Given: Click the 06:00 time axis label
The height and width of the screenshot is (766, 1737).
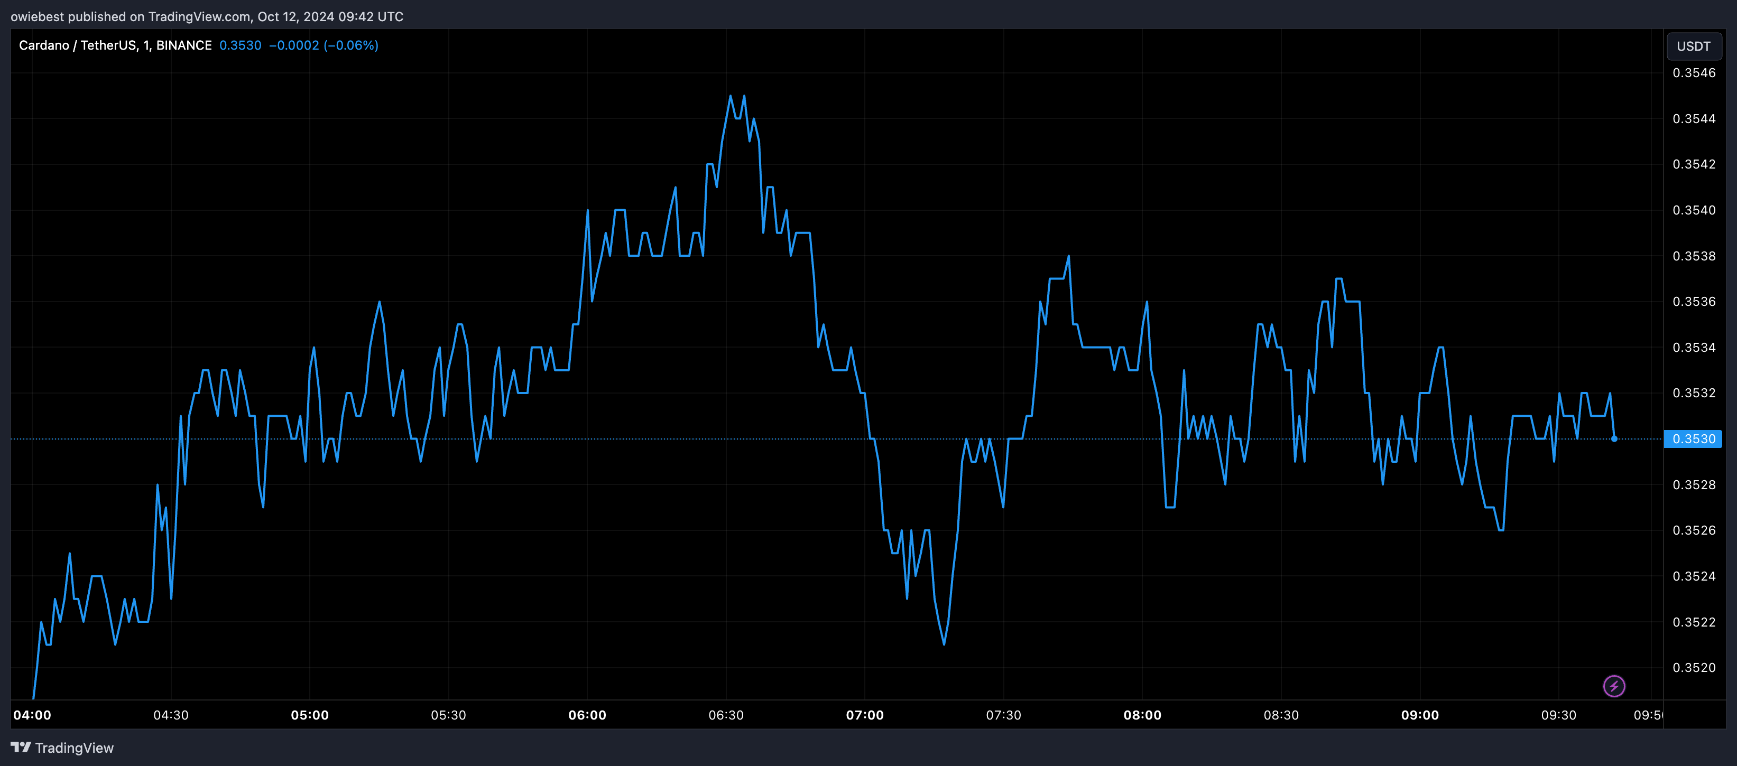Looking at the screenshot, I should point(587,715).
